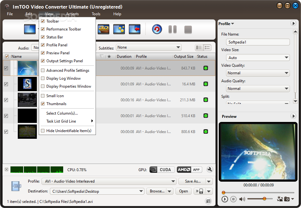Click the File Name field Softpedia1

tap(258, 42)
